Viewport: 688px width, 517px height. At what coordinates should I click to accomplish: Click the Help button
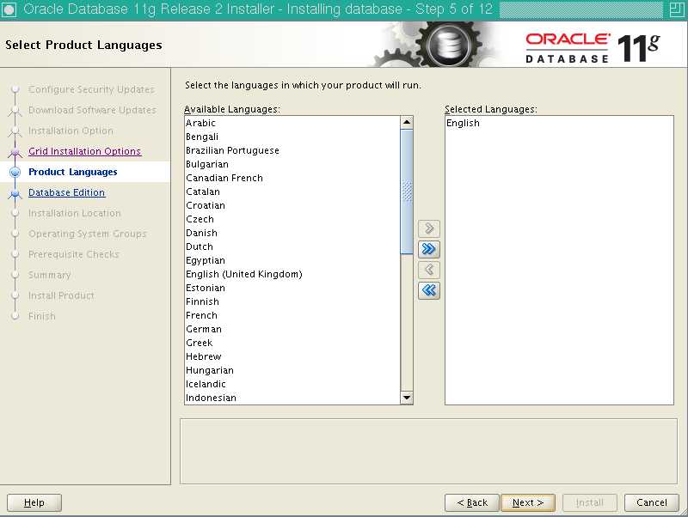[34, 502]
